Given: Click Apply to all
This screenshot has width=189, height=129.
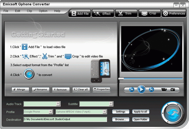Looking at the screenshot, I should coord(141,111).
